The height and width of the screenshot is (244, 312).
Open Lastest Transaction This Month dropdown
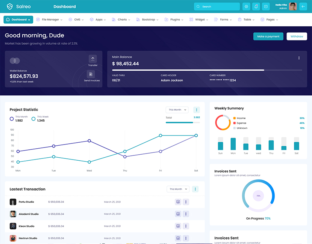(177, 189)
